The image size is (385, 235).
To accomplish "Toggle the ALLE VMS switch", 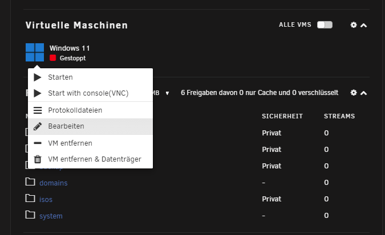I will point(325,24).
